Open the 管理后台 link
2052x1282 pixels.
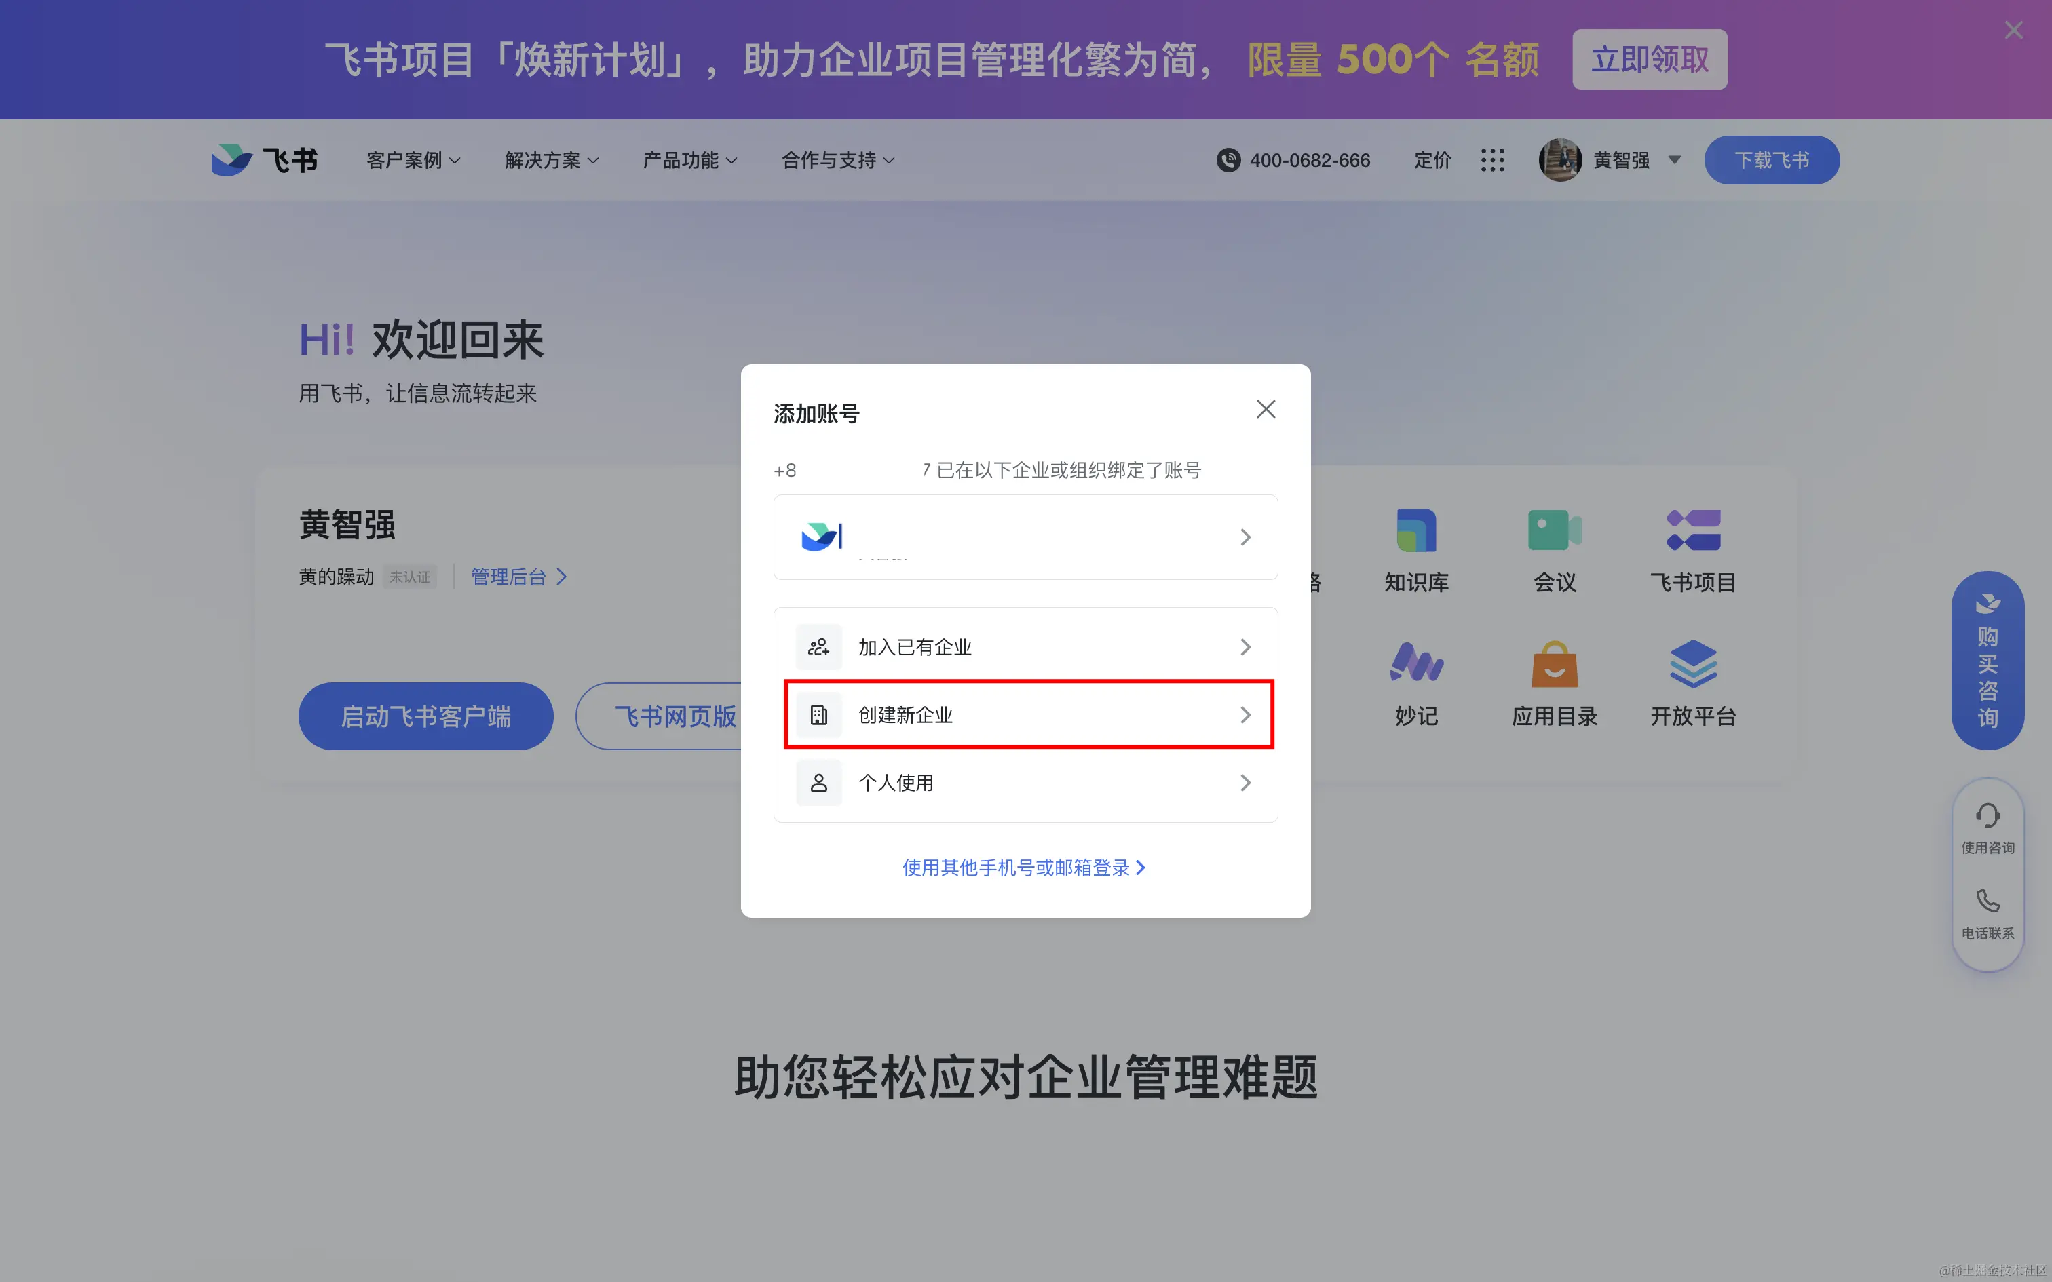click(x=517, y=577)
